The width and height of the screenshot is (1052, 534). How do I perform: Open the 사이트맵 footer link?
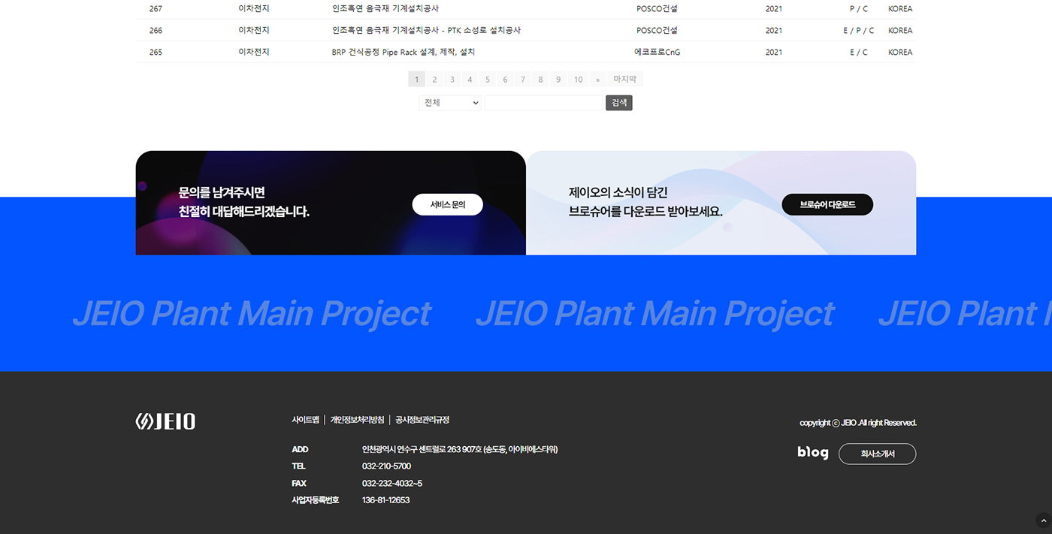click(305, 420)
